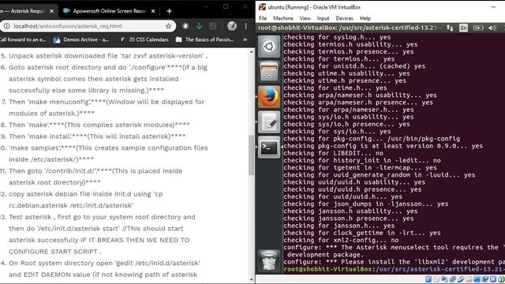
Task: Click the 'ubuntu [Running] - Oracle VM VirtualBox' title bar
Action: pos(380,7)
